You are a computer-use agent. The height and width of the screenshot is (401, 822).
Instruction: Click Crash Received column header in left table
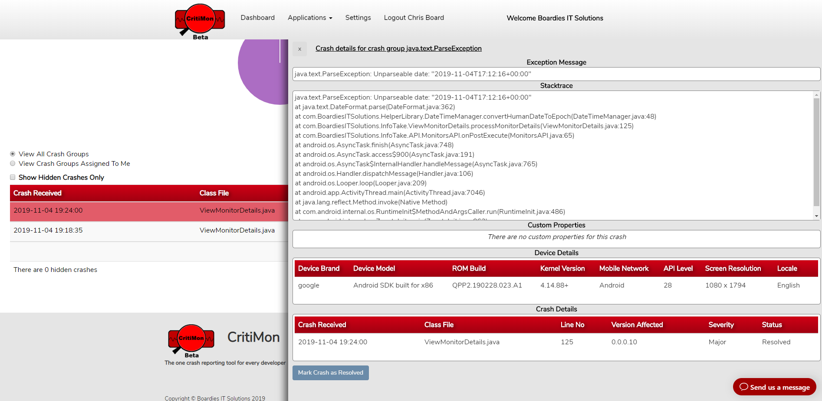(37, 193)
